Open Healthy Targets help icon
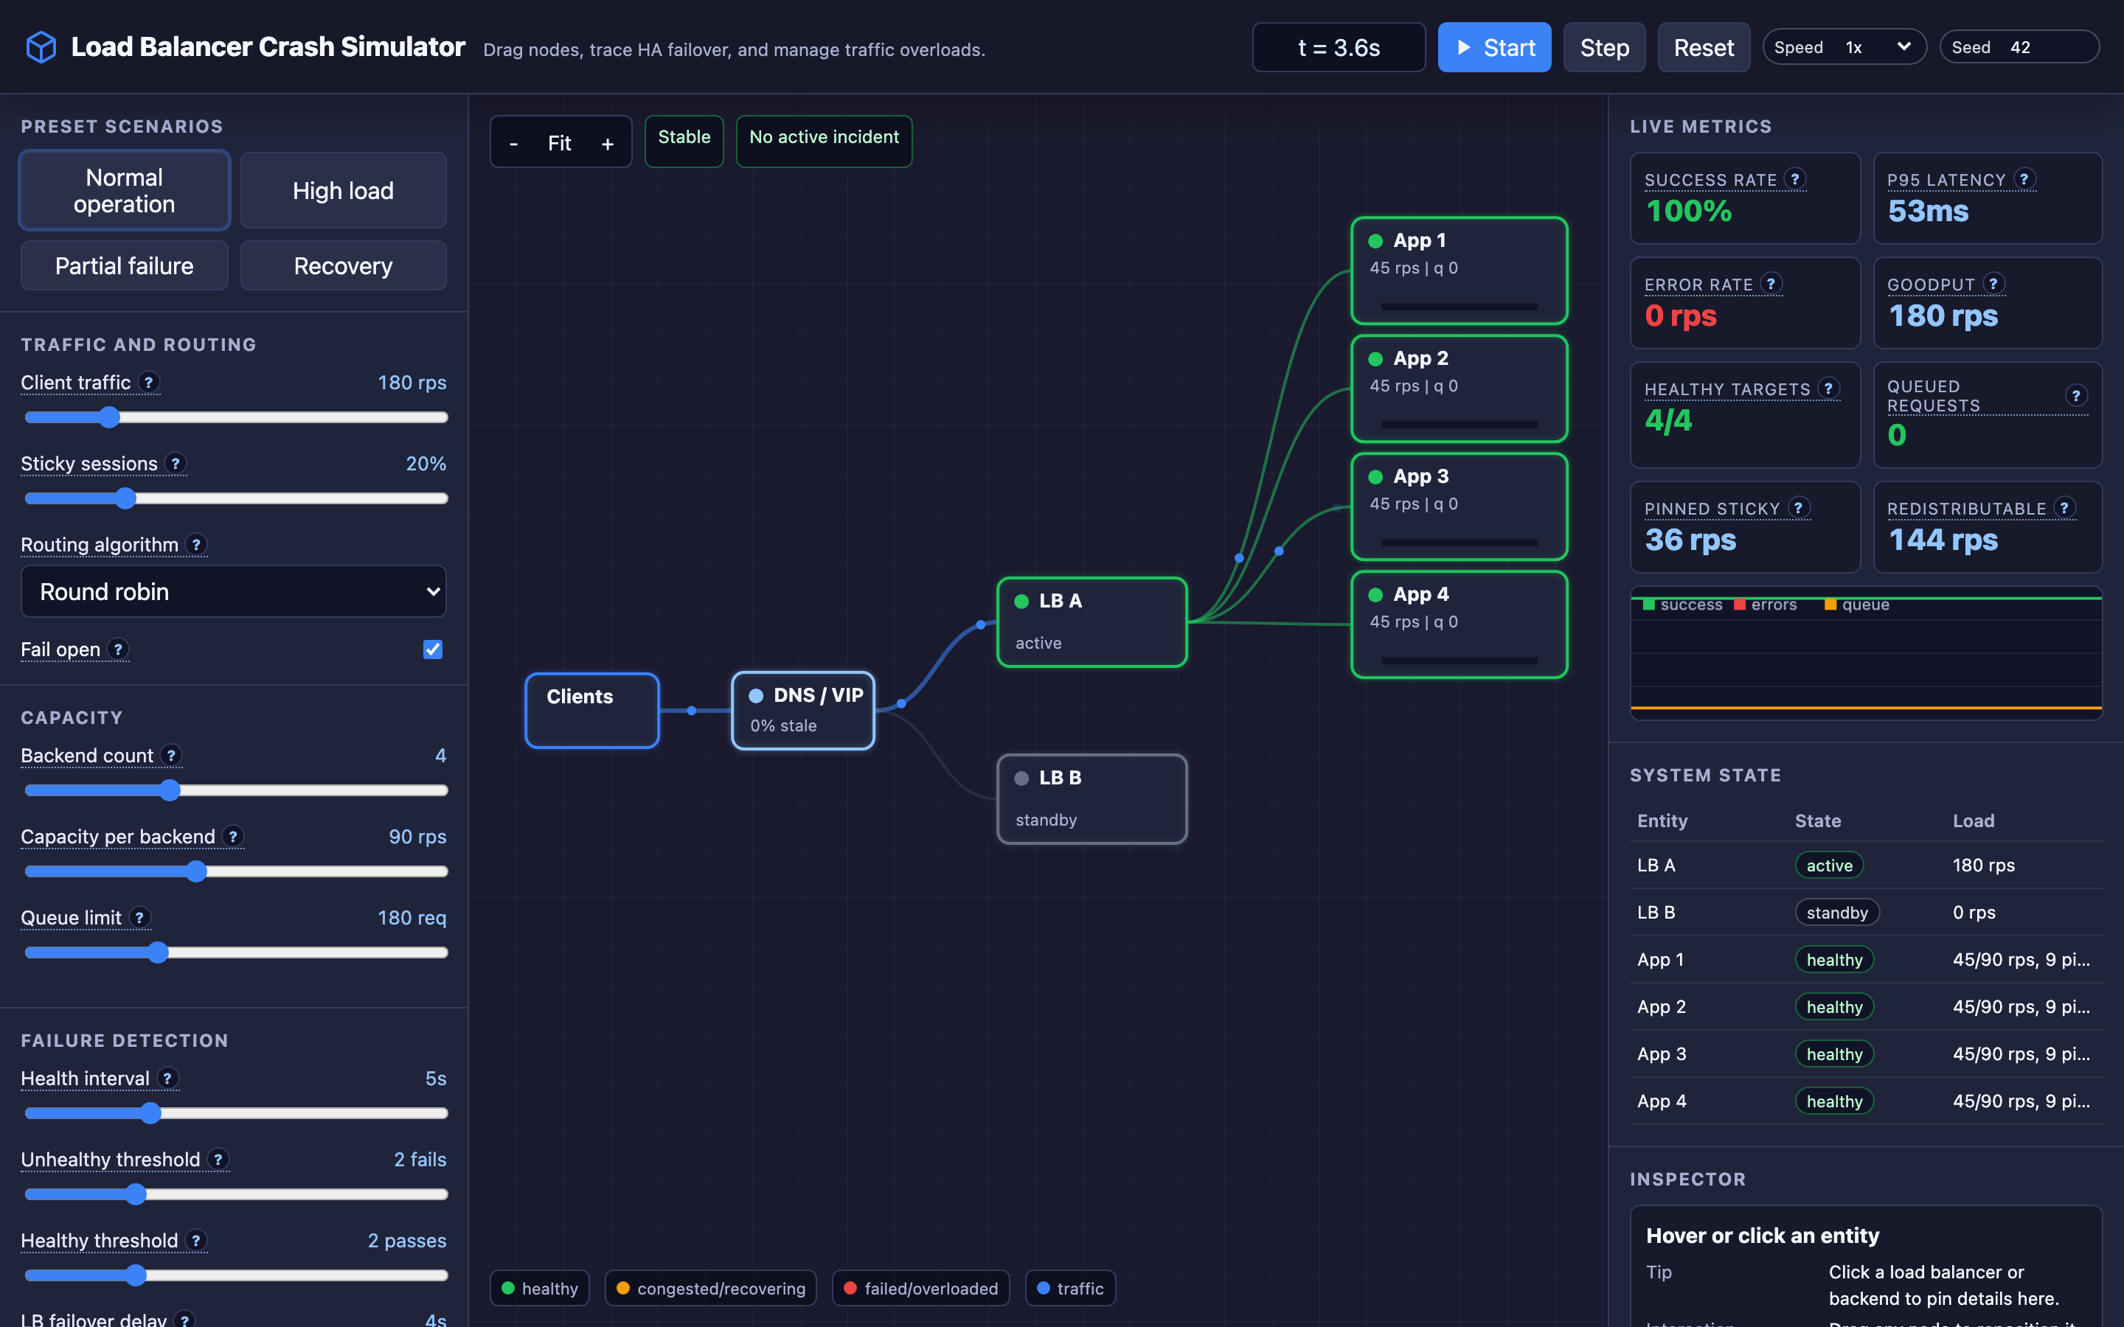This screenshot has width=2124, height=1327. pos(1828,388)
